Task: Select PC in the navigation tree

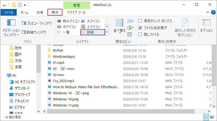Action: [x=12, y=75]
